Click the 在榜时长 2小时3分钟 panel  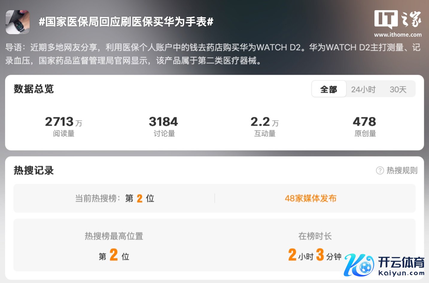click(315, 246)
